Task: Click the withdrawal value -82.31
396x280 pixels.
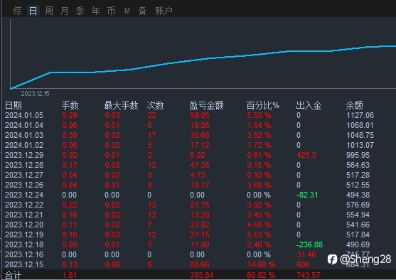Action: tap(307, 195)
